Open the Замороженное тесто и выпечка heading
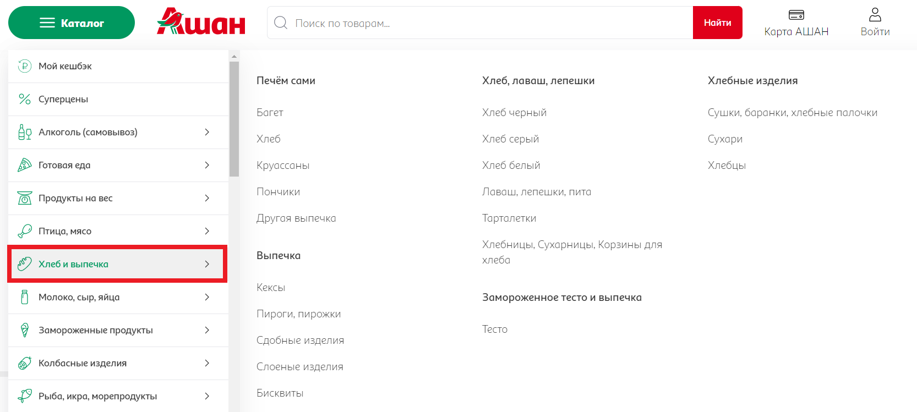 point(562,297)
